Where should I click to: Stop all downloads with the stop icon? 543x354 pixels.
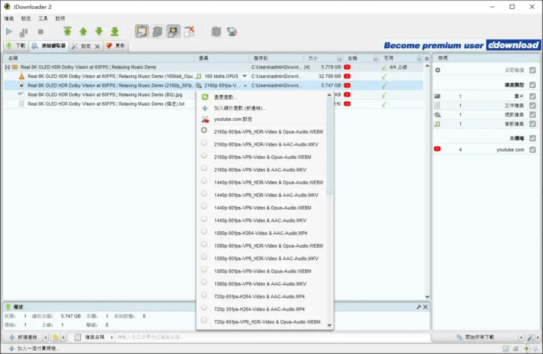pyautogui.click(x=41, y=32)
